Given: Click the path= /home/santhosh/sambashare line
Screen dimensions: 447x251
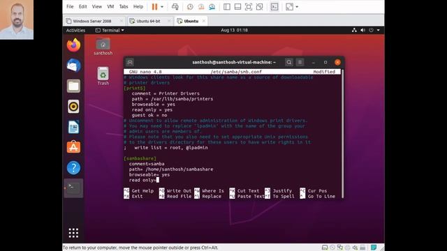Looking at the screenshot, I should [x=171, y=169].
